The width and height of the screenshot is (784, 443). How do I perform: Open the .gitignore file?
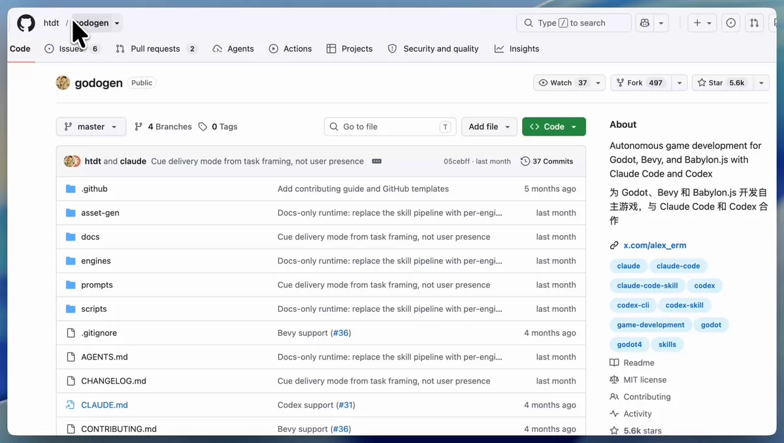pos(99,333)
